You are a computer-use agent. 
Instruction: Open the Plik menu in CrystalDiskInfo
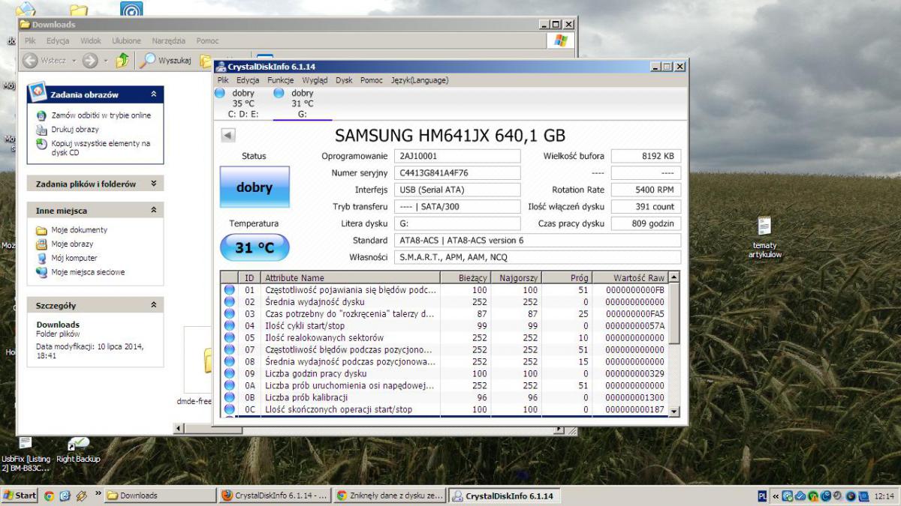click(223, 80)
